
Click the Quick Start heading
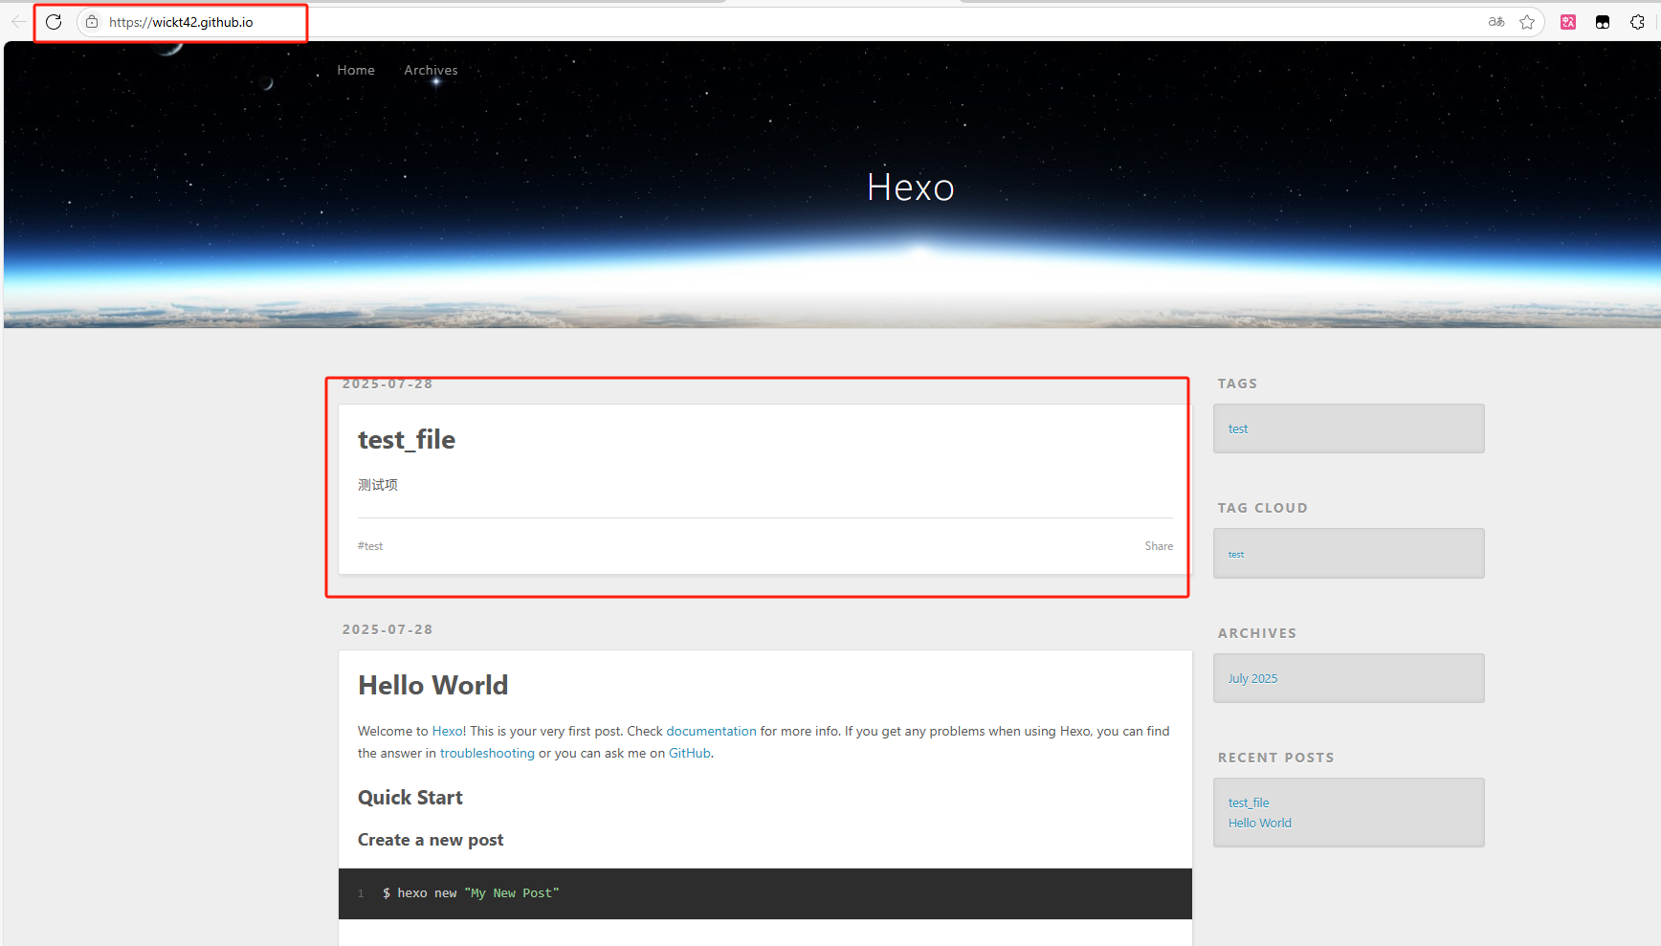410,798
